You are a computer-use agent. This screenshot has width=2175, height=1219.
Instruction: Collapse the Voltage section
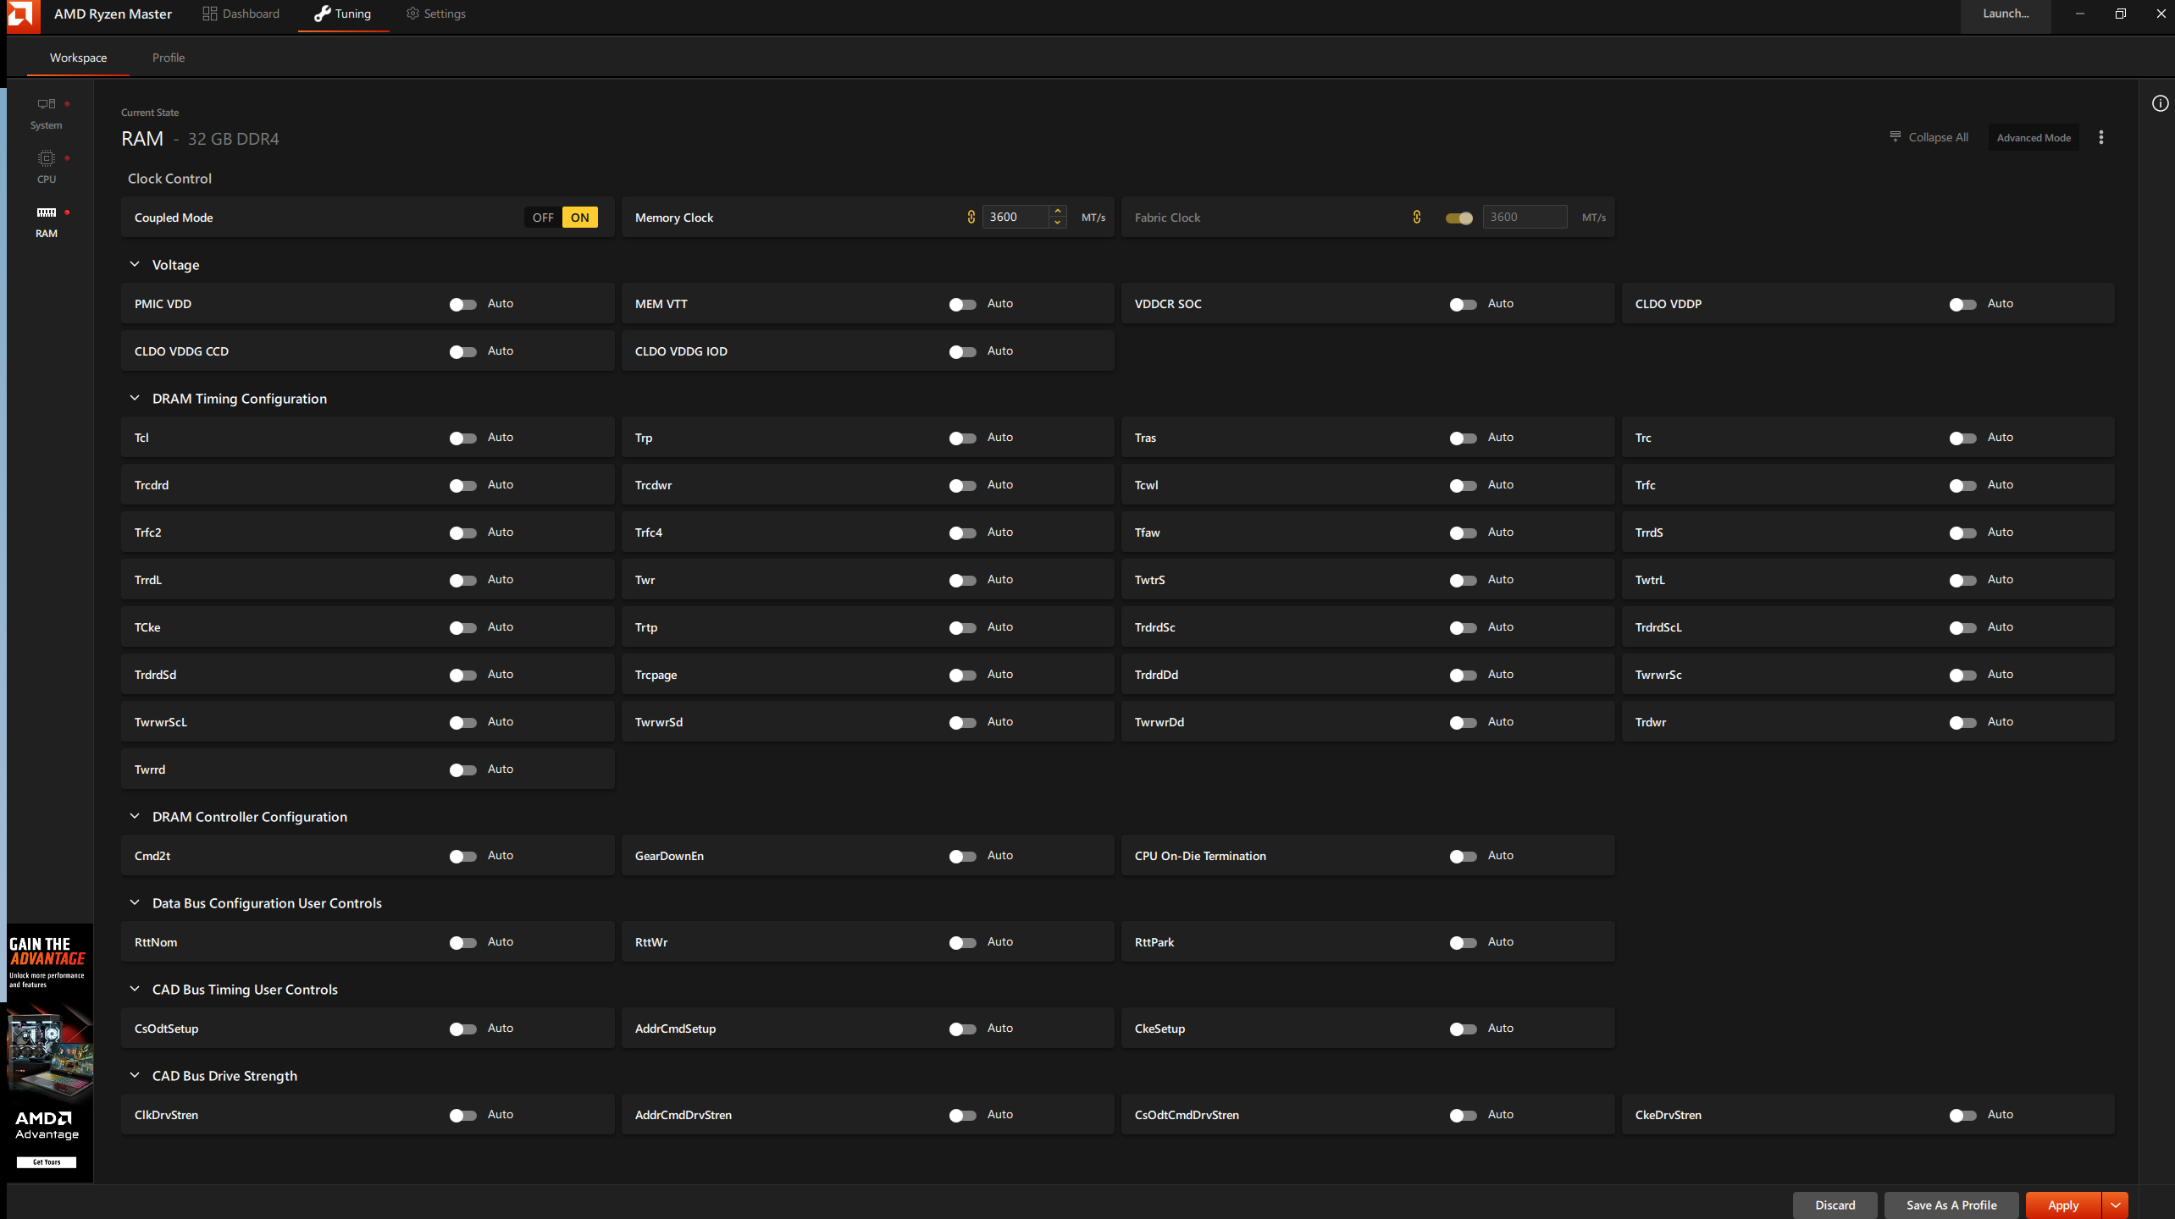coord(135,264)
